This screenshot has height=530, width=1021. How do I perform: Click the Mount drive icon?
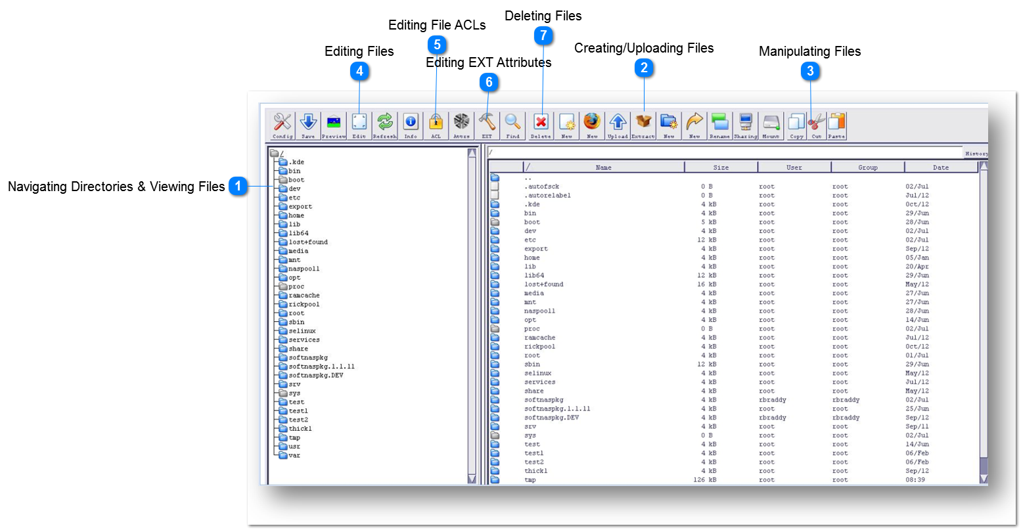771,125
